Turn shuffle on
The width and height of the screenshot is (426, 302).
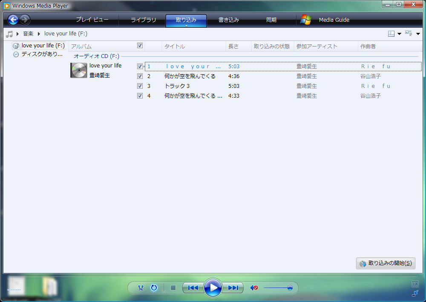click(x=141, y=287)
